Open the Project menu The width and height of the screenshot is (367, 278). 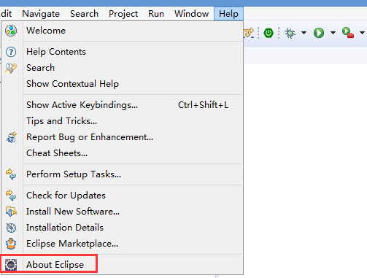click(123, 14)
